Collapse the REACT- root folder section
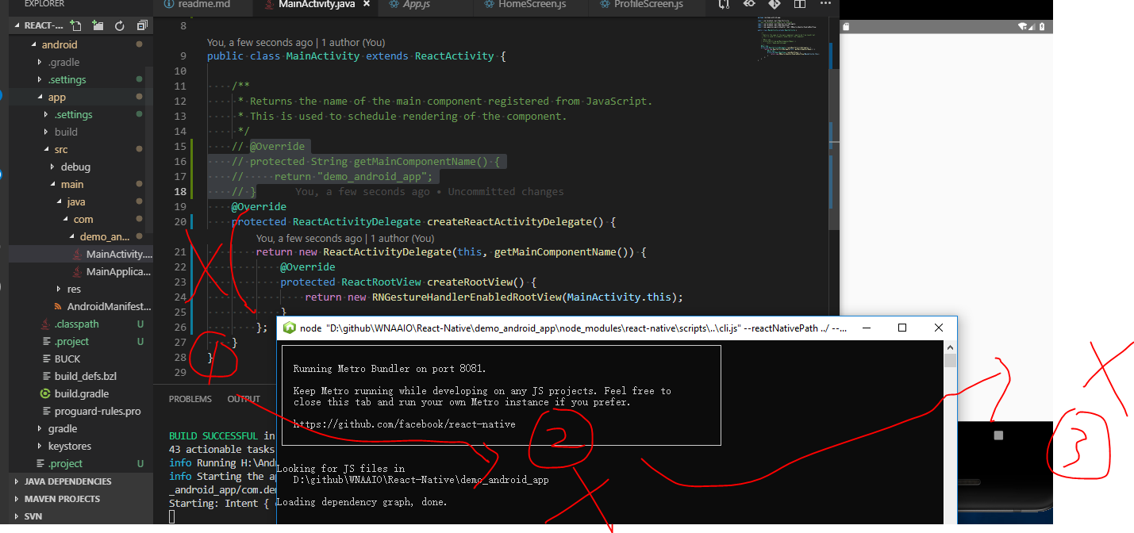The width and height of the screenshot is (1134, 533). click(17, 25)
